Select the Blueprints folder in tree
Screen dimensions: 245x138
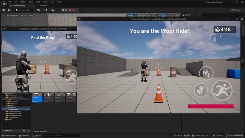(13, 103)
